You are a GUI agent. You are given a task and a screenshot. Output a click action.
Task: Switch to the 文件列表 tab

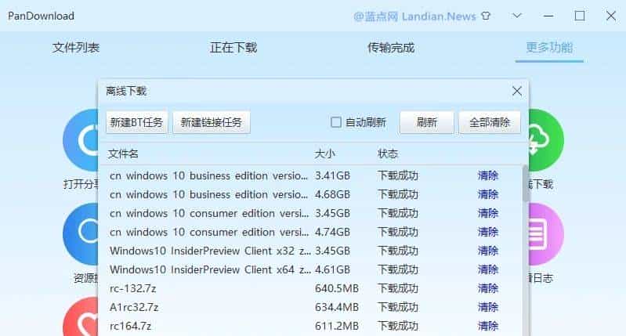(x=76, y=48)
